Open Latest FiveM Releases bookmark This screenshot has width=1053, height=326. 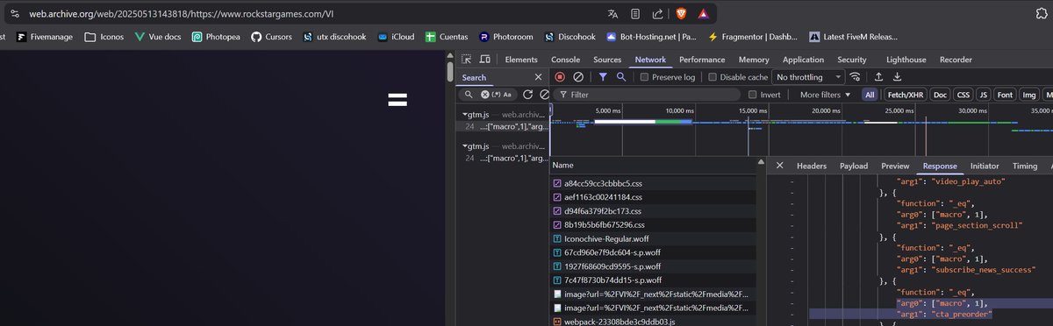click(853, 37)
